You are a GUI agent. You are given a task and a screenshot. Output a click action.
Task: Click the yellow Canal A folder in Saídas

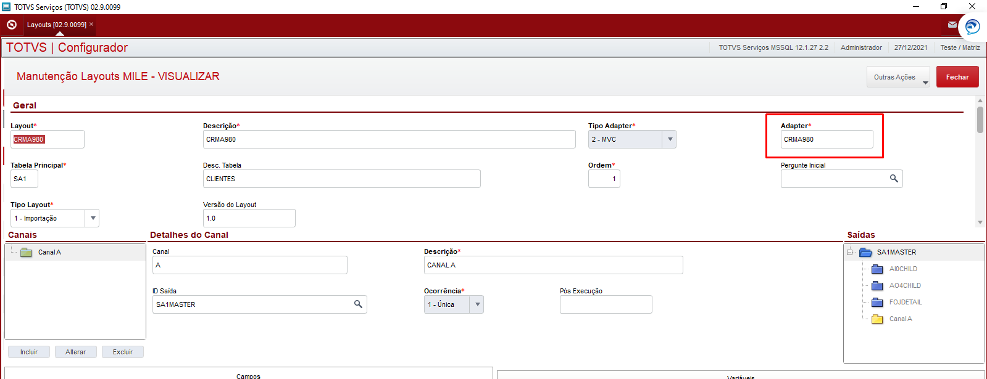click(877, 319)
